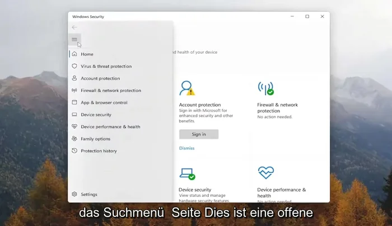Click the Firewall & network protection tile heading
This screenshot has width=392, height=226.
coord(278,107)
